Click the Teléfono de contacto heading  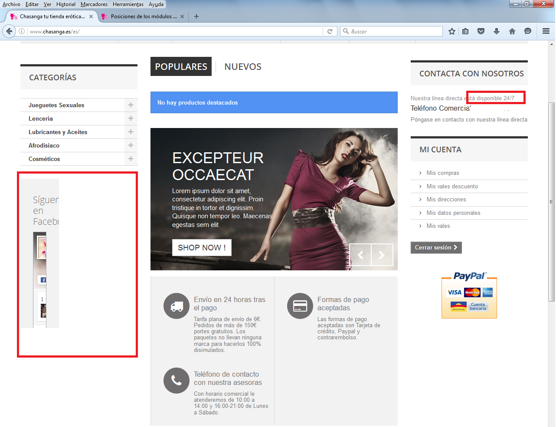coord(228,378)
